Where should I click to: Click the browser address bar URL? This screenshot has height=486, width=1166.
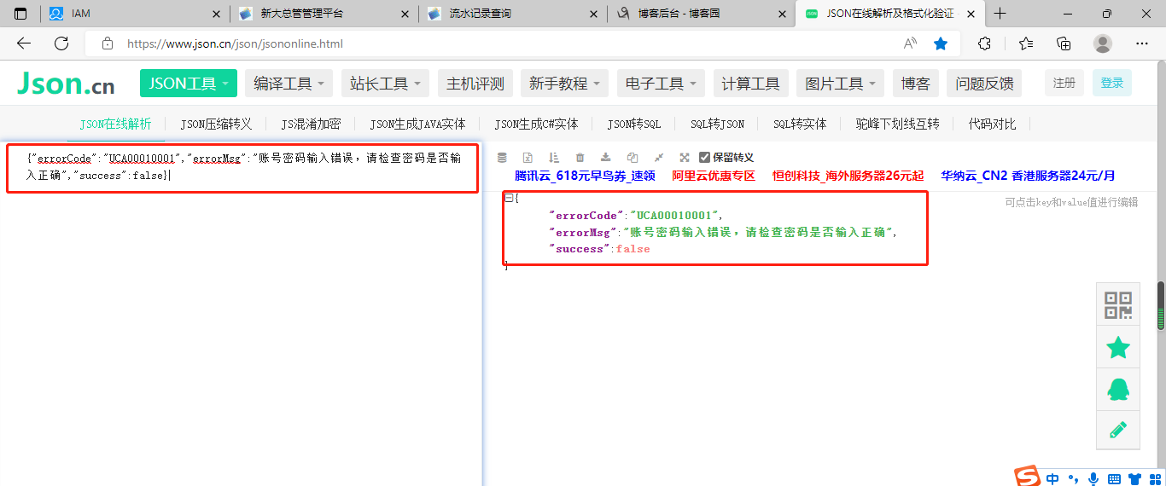[x=235, y=43]
